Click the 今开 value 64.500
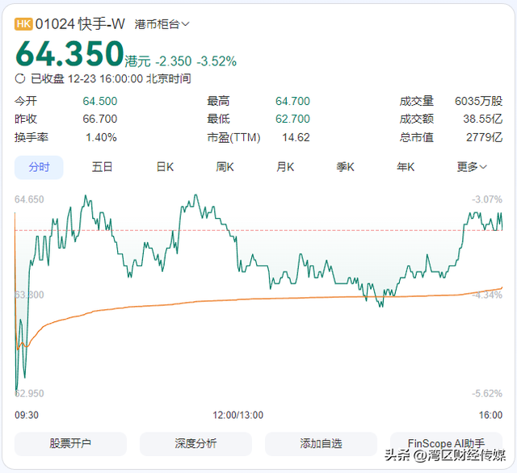The height and width of the screenshot is (473, 517). click(x=100, y=101)
